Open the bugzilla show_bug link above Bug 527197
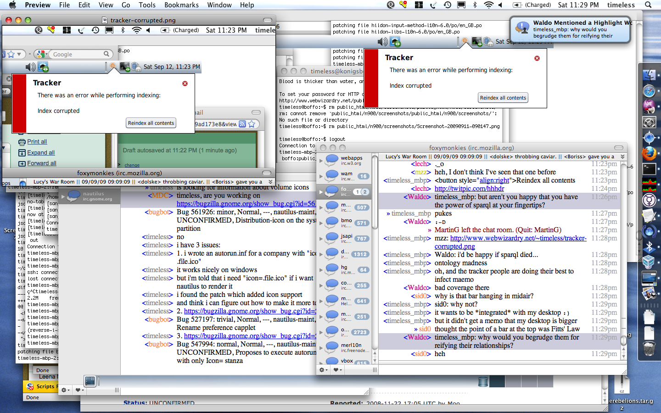The image size is (661, 413). click(x=250, y=311)
